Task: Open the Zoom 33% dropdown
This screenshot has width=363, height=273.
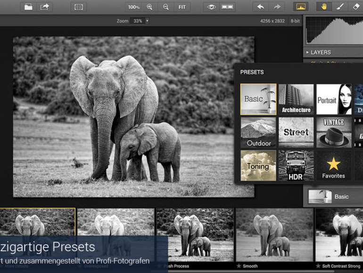Action: click(147, 21)
